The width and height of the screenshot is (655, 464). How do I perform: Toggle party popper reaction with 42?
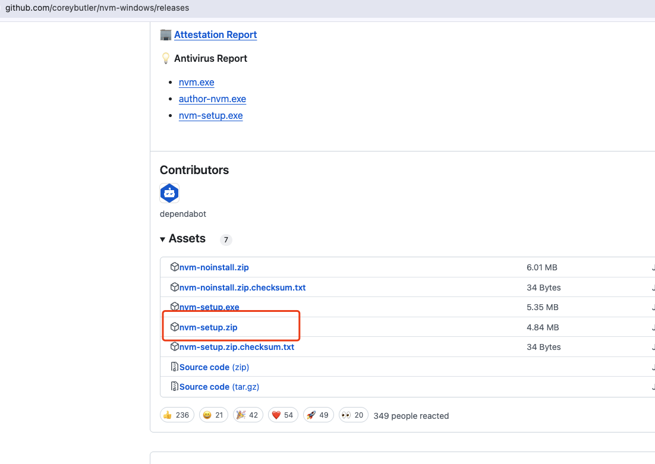(248, 415)
